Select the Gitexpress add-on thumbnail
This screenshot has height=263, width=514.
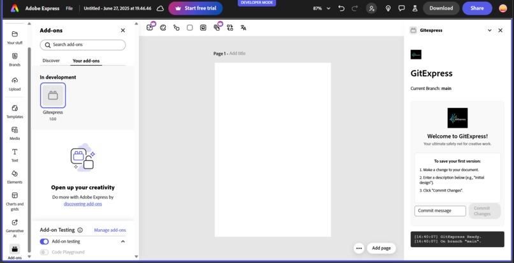(53, 95)
